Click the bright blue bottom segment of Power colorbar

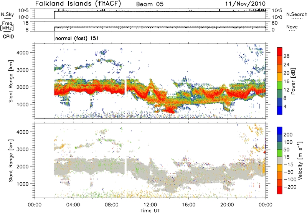click(x=280, y=111)
